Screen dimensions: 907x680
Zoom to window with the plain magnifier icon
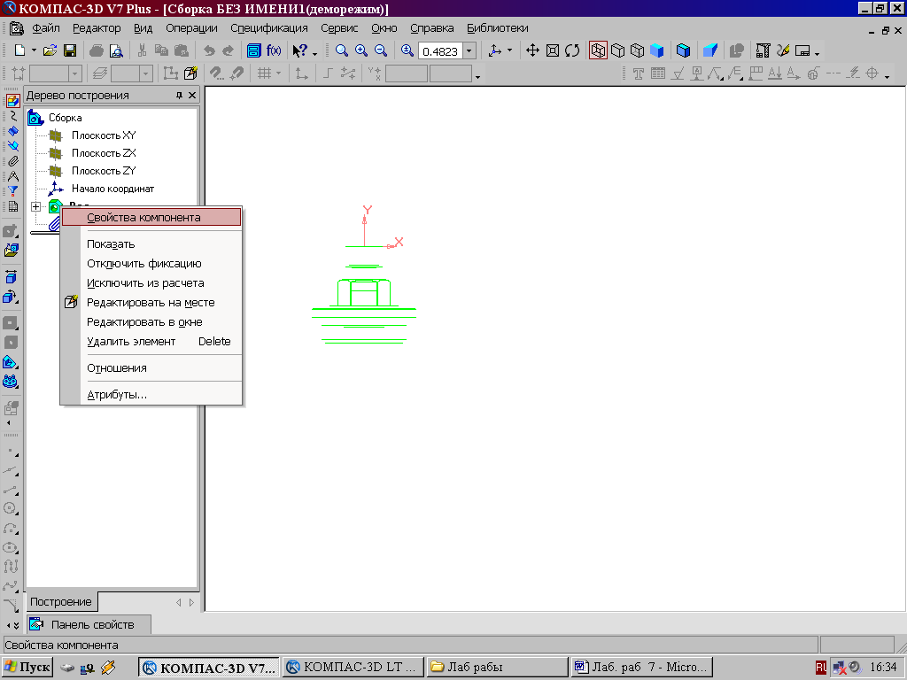click(x=342, y=50)
